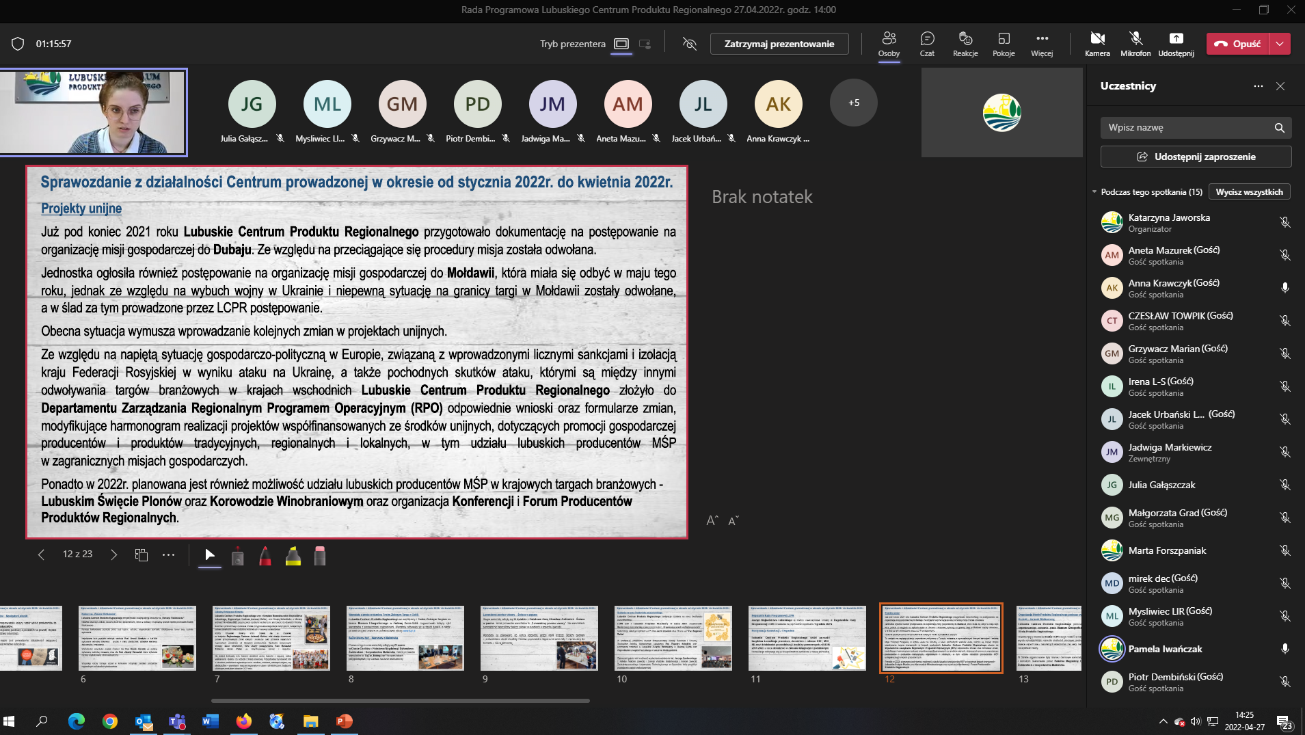1305x735 pixels.
Task: Open the Reakcje reactions menu
Action: [x=965, y=44]
